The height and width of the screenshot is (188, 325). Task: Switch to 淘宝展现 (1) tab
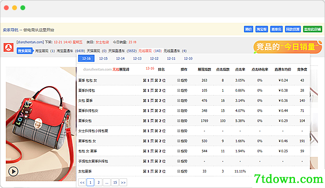click(x=45, y=51)
